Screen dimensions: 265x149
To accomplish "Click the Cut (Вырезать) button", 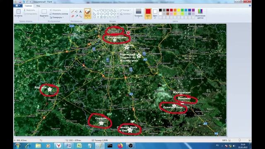I will (x=29, y=10).
